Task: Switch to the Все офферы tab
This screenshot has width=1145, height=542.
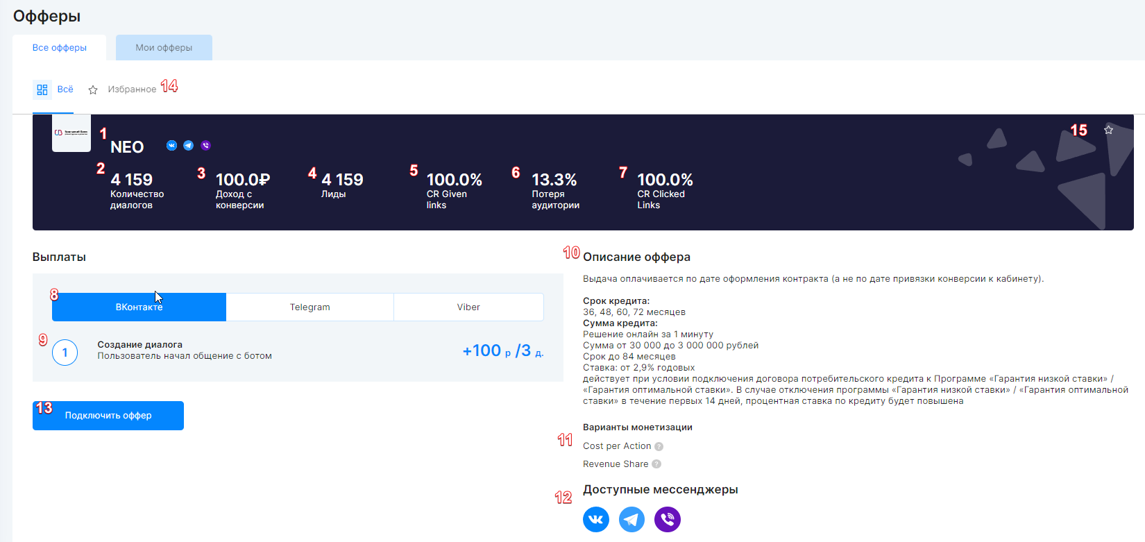Action: pyautogui.click(x=60, y=48)
